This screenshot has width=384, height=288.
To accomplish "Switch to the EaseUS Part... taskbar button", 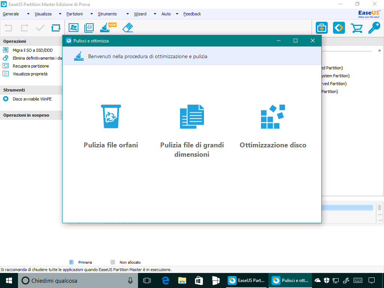I will click(x=247, y=280).
